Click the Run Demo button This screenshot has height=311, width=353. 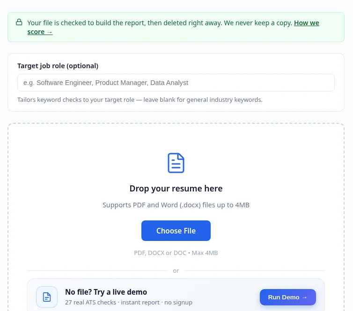click(288, 297)
